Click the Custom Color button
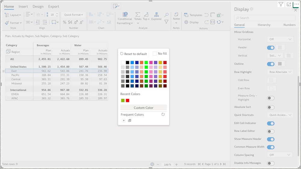The height and width of the screenshot is (169, 301). click(x=144, y=108)
